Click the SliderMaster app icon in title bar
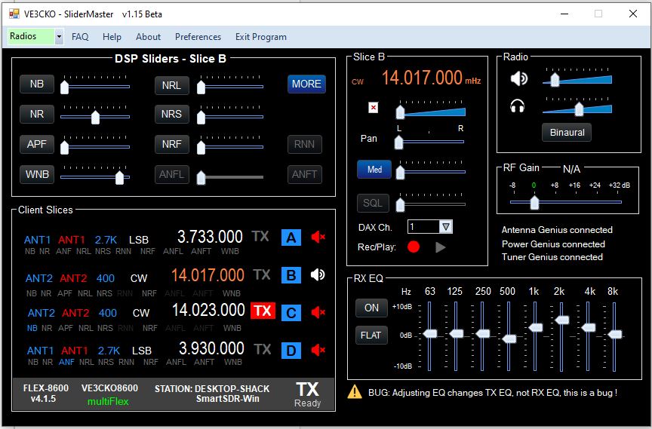 click(x=14, y=14)
